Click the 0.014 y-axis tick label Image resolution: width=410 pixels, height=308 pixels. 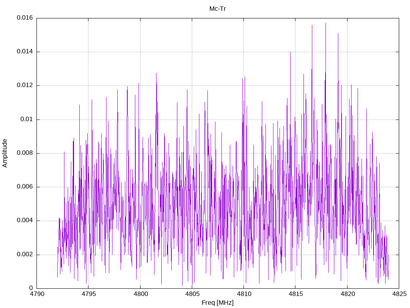click(x=25, y=52)
